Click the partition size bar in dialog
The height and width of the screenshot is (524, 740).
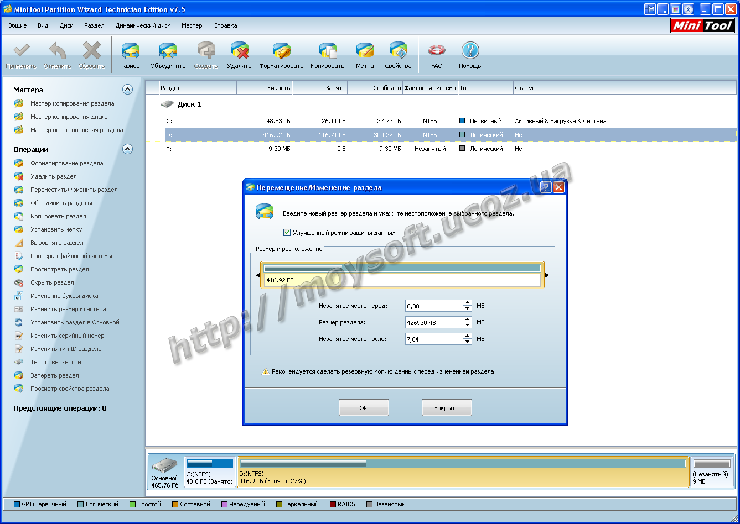coord(402,275)
